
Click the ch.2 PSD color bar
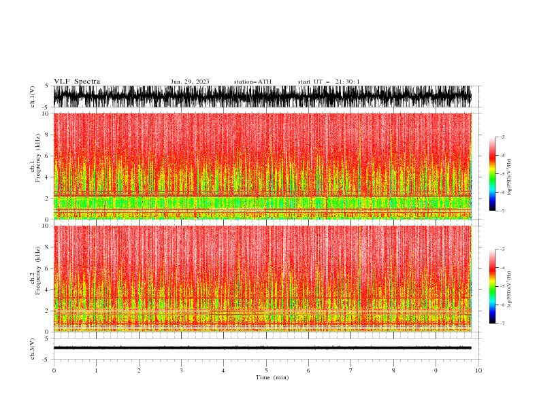point(492,286)
